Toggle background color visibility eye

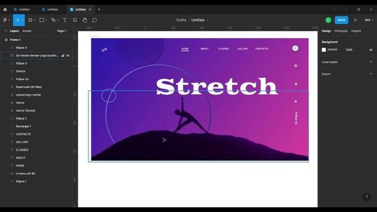(371, 49)
